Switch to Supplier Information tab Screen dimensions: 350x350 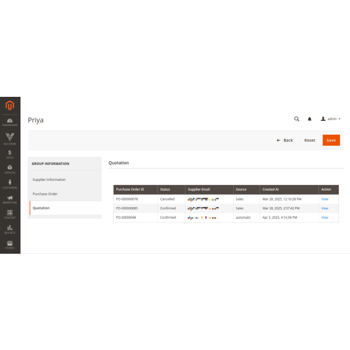click(x=49, y=180)
